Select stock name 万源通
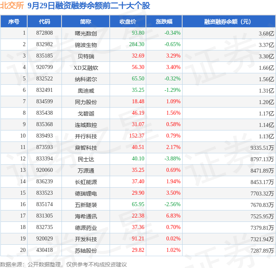This screenshot has height=268, width=276. pos(86,171)
